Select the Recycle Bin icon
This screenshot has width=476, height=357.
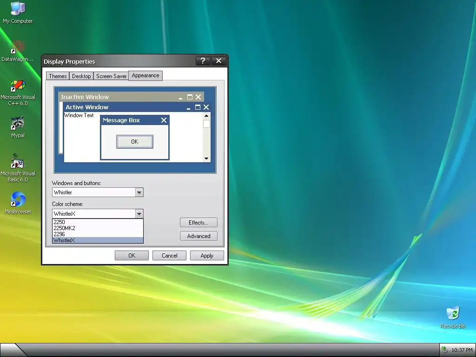click(453, 317)
